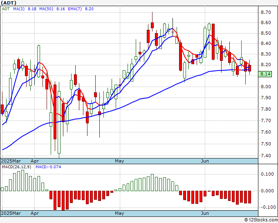Click the 7.90 price axis label

coord(266,98)
